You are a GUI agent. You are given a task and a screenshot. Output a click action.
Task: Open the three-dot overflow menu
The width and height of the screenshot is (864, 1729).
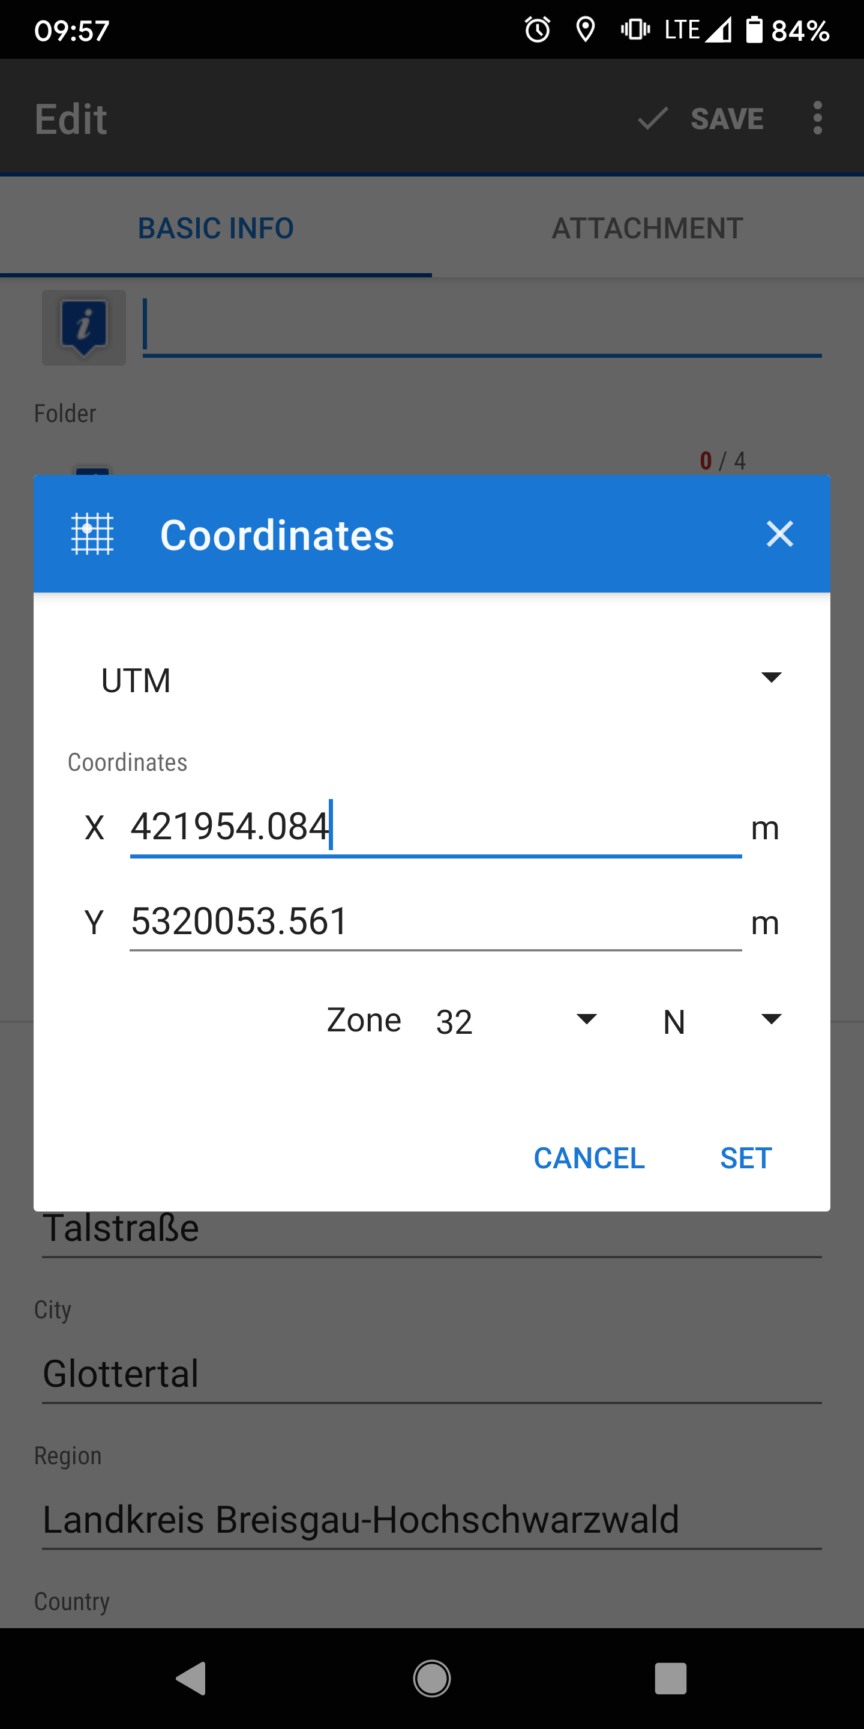click(x=817, y=118)
